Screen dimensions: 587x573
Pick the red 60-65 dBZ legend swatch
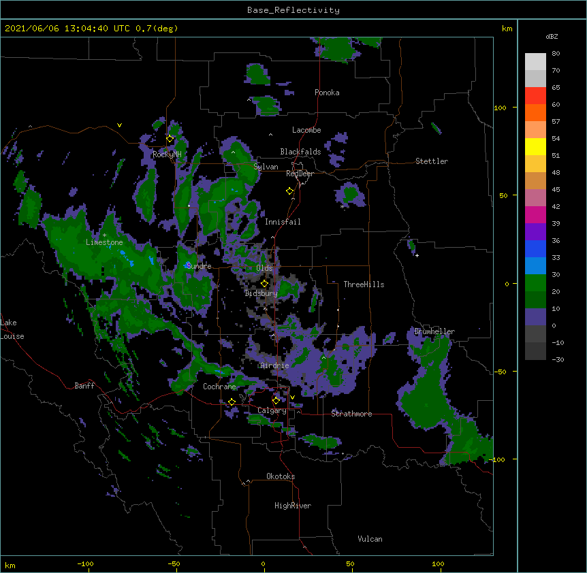[x=535, y=96]
